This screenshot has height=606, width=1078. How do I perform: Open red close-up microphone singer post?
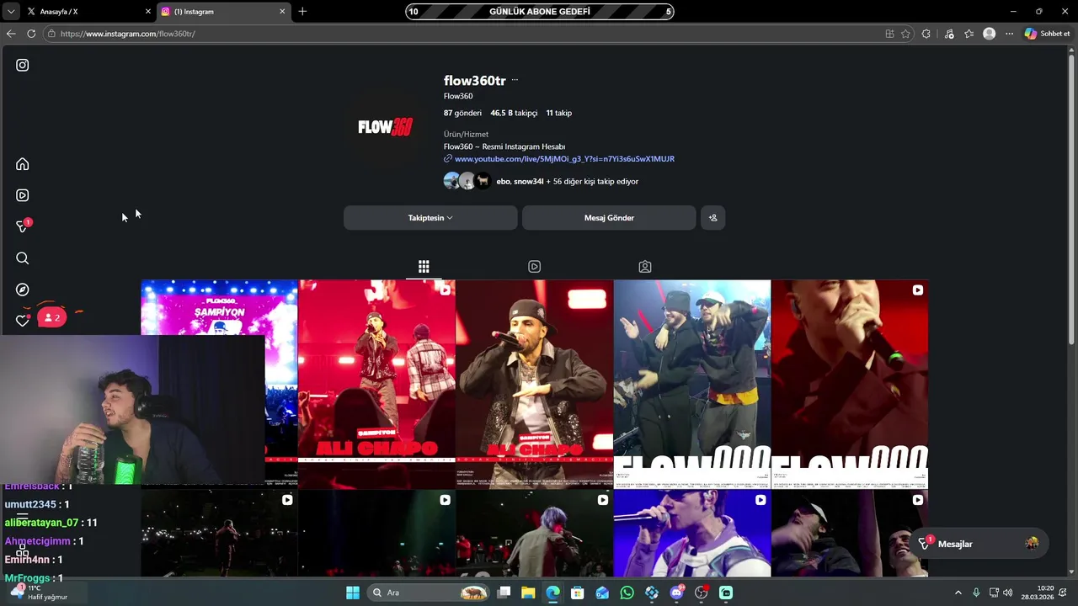(x=850, y=384)
